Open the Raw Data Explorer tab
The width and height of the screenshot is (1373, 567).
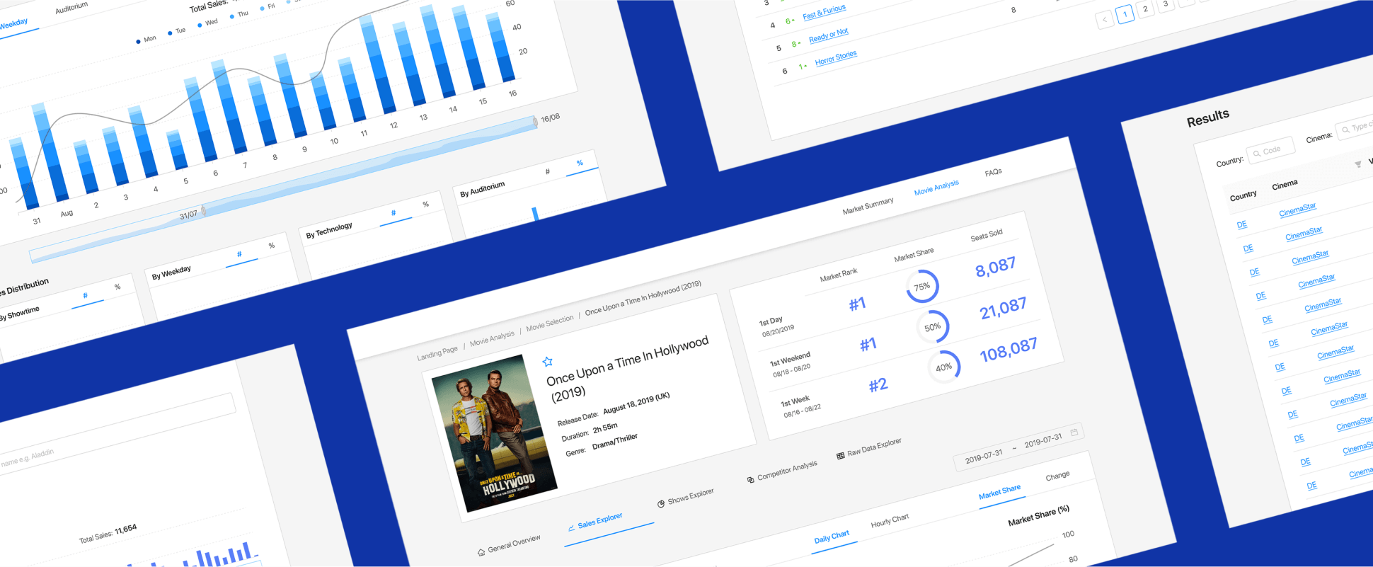coord(869,448)
